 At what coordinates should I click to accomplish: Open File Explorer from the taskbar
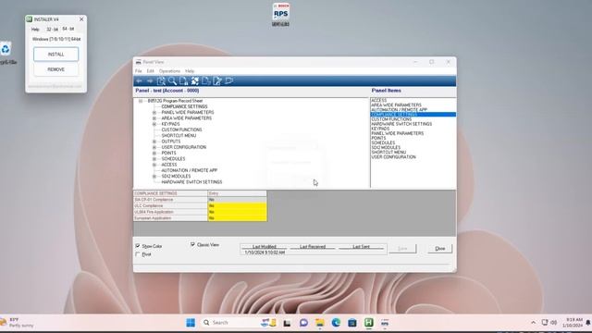click(320, 323)
